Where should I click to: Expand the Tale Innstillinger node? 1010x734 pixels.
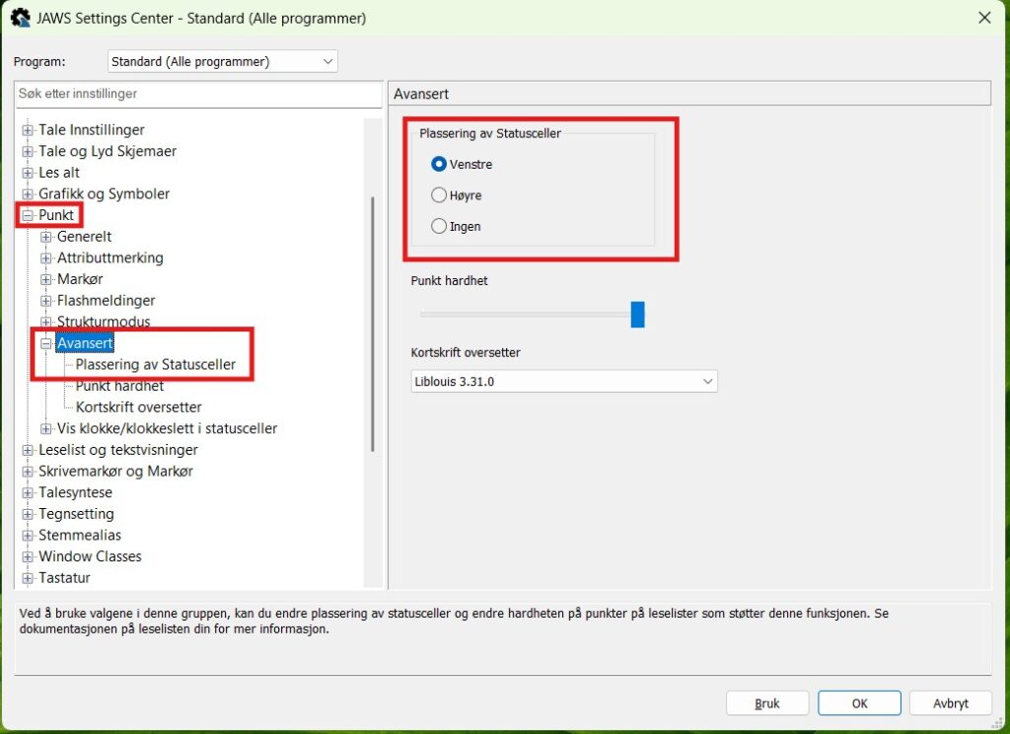(x=28, y=130)
